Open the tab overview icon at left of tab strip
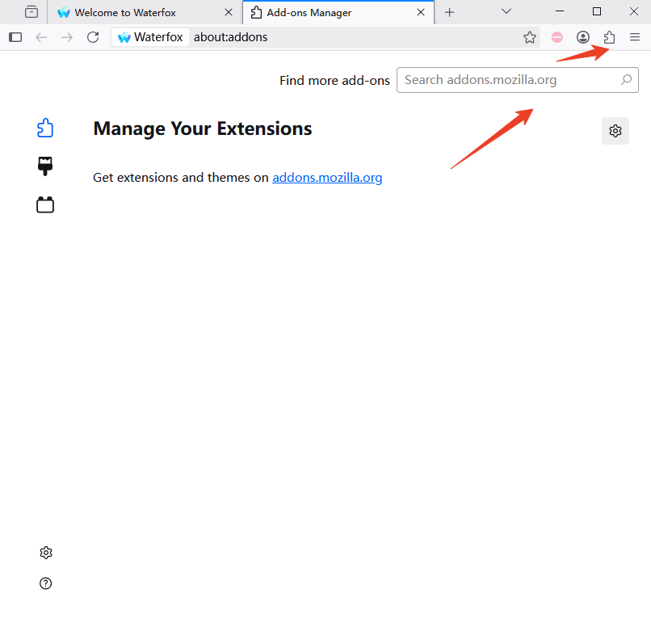The width and height of the screenshot is (651, 627). pyautogui.click(x=31, y=11)
